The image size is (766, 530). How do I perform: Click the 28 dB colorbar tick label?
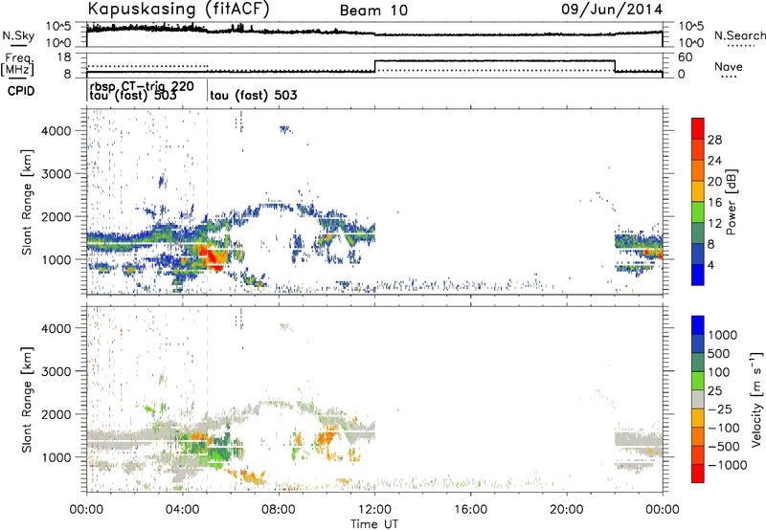[714, 140]
